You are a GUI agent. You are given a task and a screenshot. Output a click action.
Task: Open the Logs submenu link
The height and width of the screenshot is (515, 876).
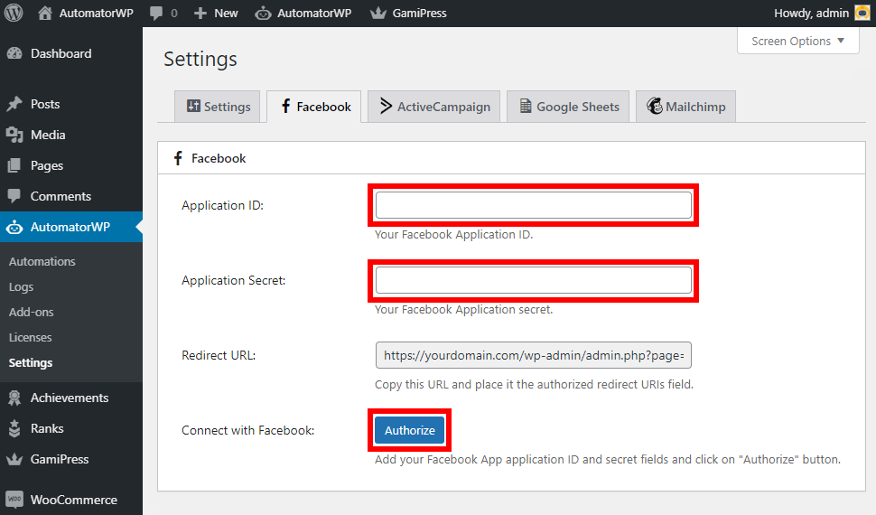coord(22,286)
